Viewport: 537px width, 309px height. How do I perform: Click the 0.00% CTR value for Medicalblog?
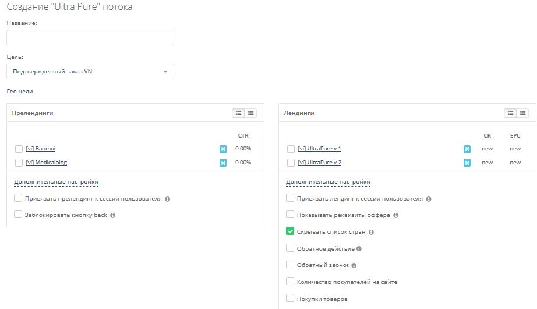point(243,163)
